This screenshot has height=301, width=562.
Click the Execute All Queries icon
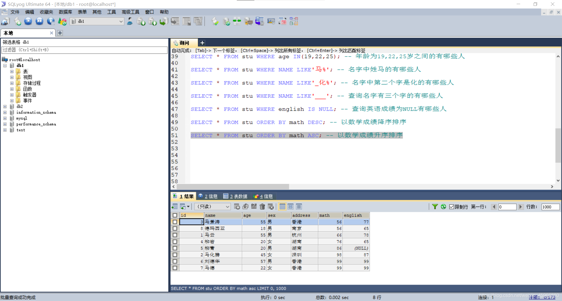coord(40,21)
